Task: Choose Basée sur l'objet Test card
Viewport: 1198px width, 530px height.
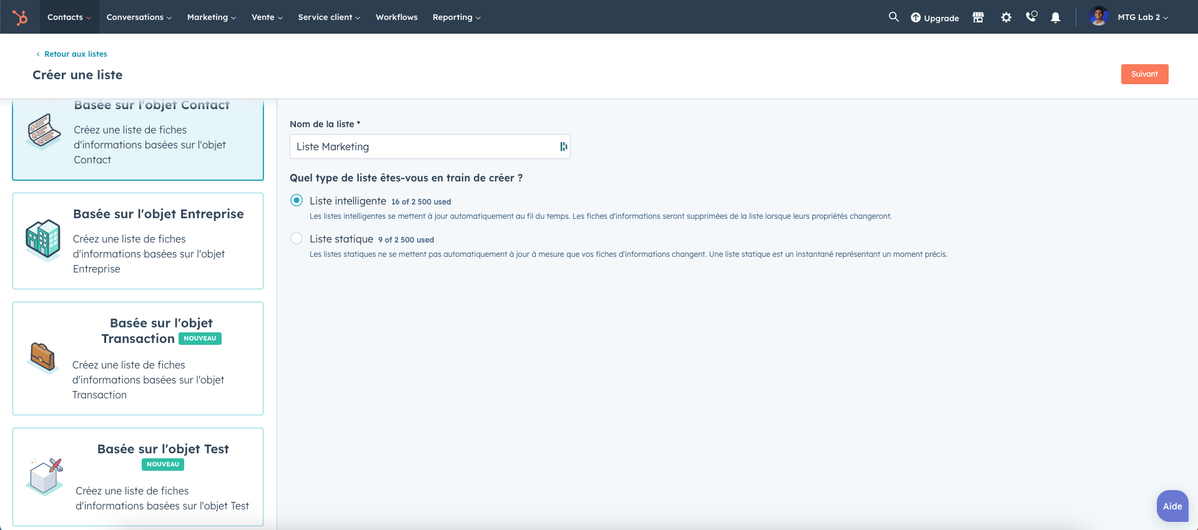Action: click(138, 477)
